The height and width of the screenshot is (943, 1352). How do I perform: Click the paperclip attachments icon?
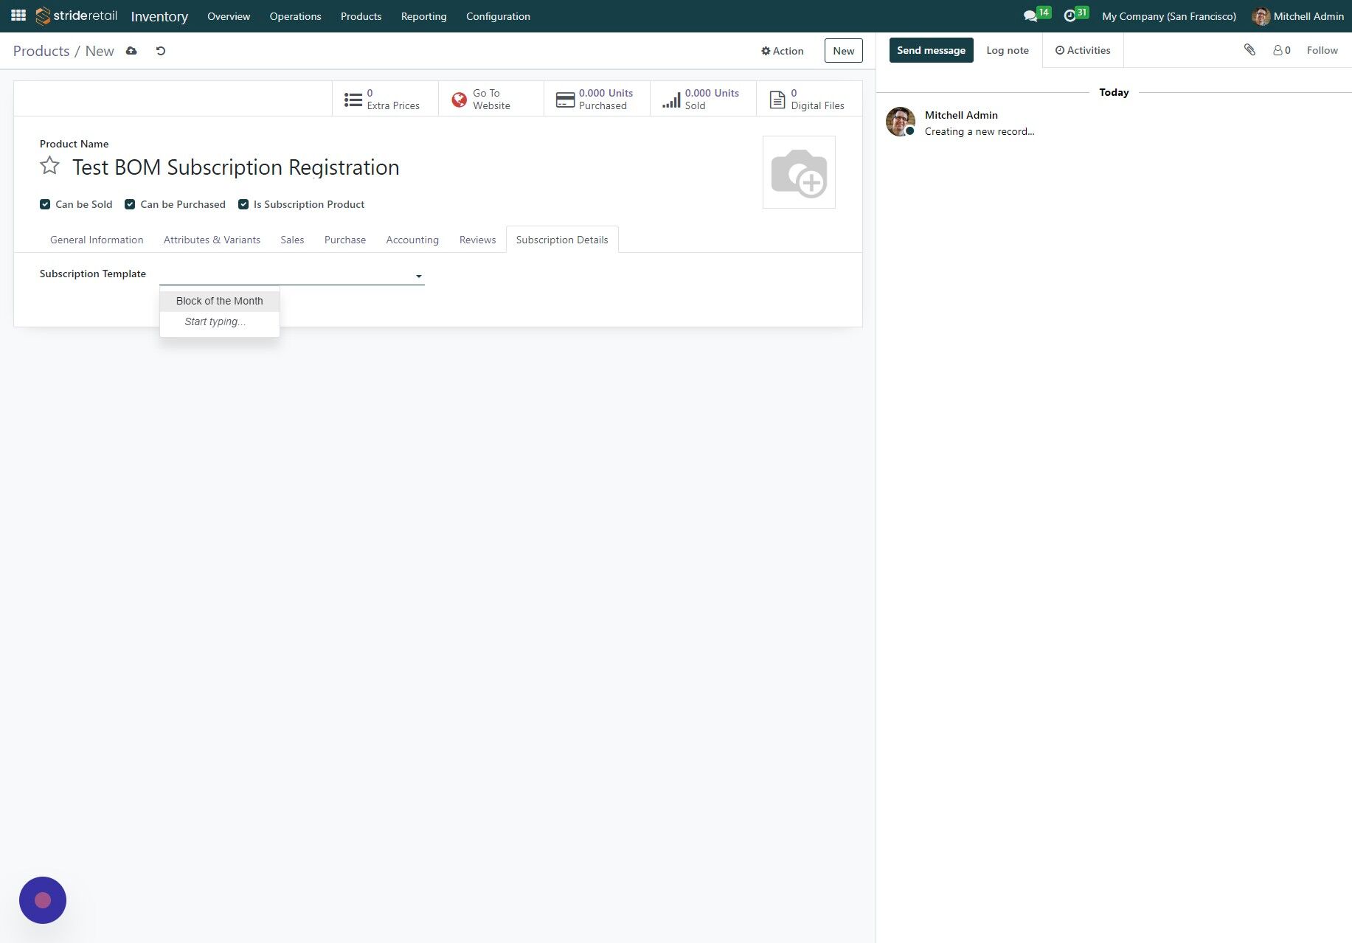[1249, 50]
